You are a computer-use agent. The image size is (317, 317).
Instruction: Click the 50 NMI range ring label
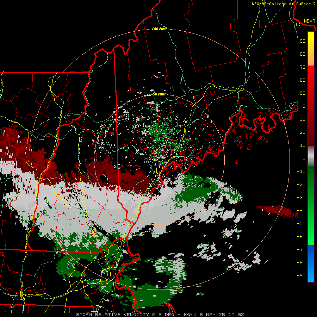point(159,94)
